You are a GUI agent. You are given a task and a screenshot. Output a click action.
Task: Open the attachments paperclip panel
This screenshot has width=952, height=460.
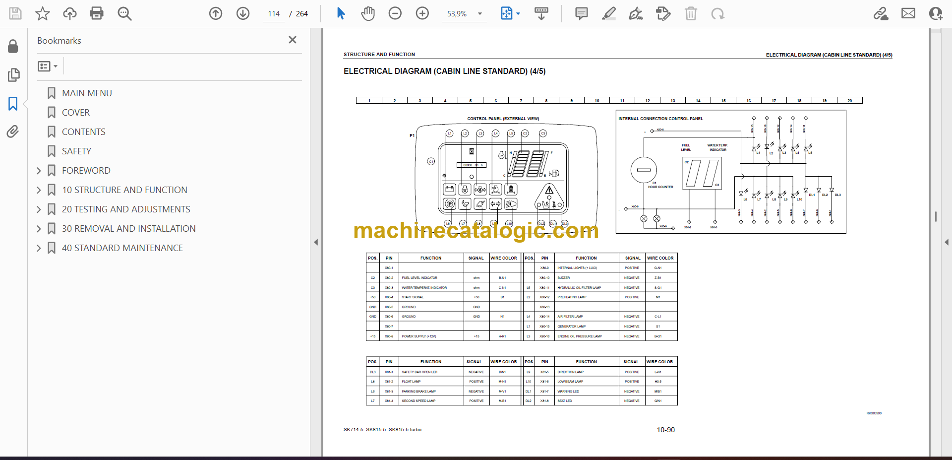pos(13,131)
